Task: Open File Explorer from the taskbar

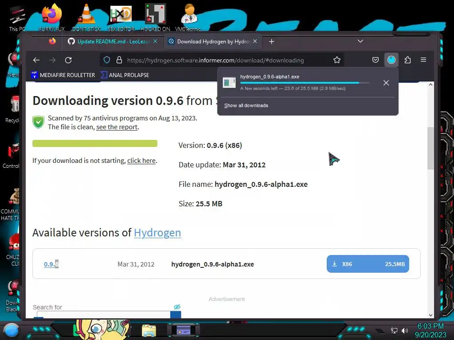Action: coord(149,330)
